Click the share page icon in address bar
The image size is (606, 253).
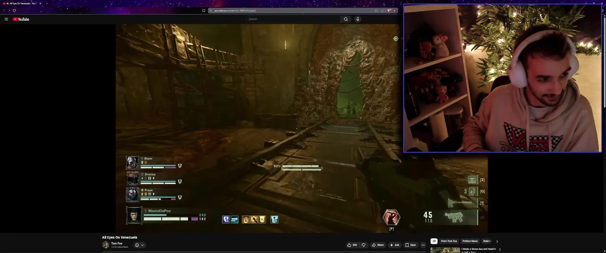tap(382, 11)
